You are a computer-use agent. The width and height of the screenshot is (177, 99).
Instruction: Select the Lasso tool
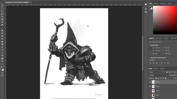click(2, 11)
